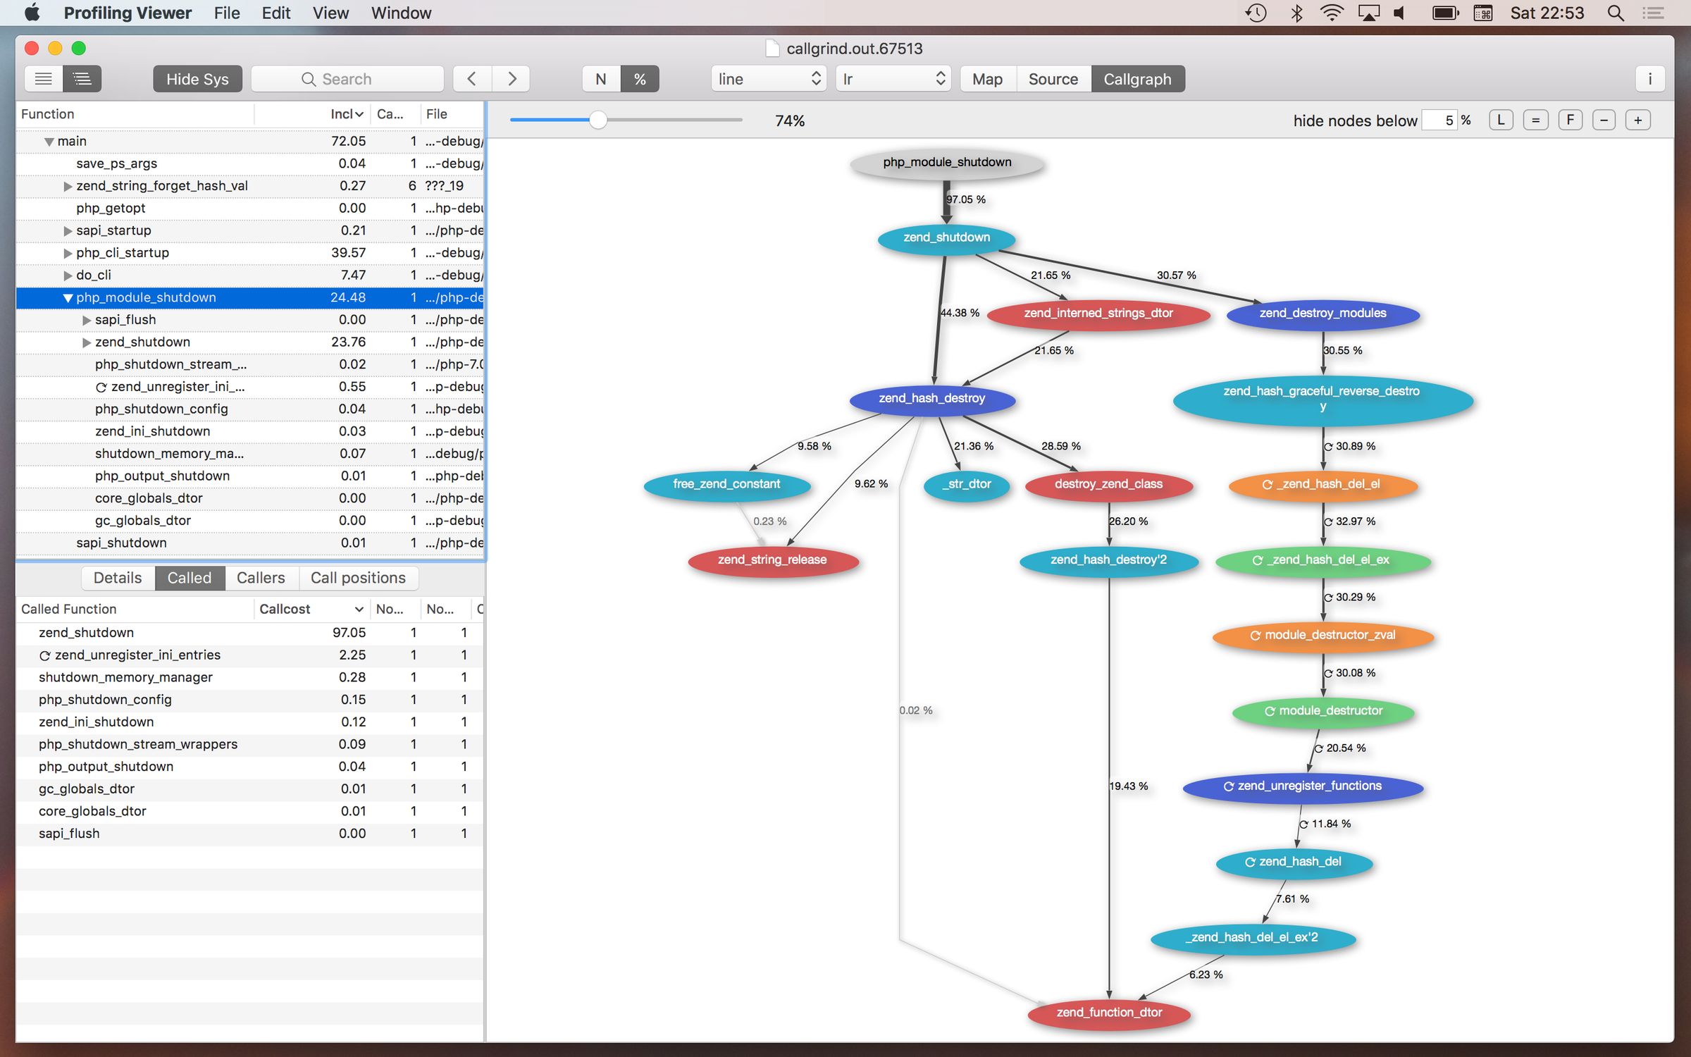
Task: Adjust the callgraph zoom slider
Action: pos(600,120)
